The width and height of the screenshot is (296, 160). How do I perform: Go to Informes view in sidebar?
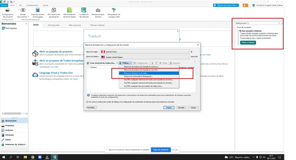tap(14, 135)
